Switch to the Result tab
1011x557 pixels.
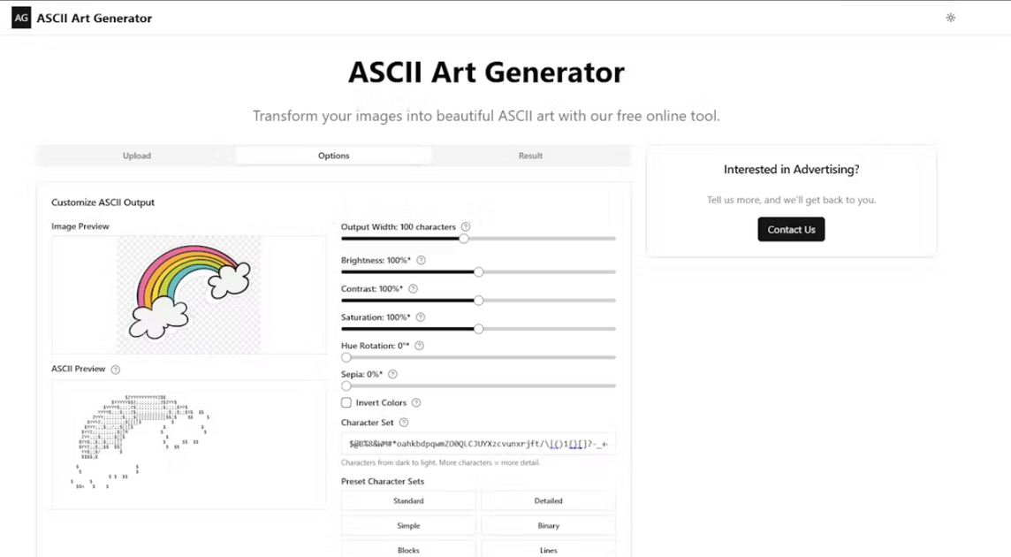point(530,156)
